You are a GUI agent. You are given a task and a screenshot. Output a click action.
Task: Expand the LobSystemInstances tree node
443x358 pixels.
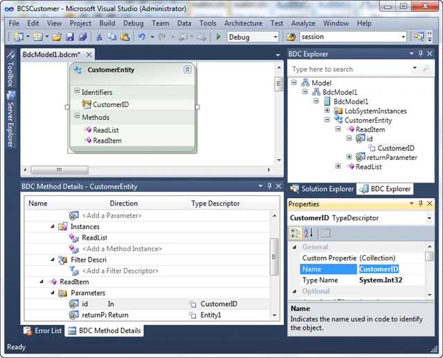pyautogui.click(x=327, y=111)
